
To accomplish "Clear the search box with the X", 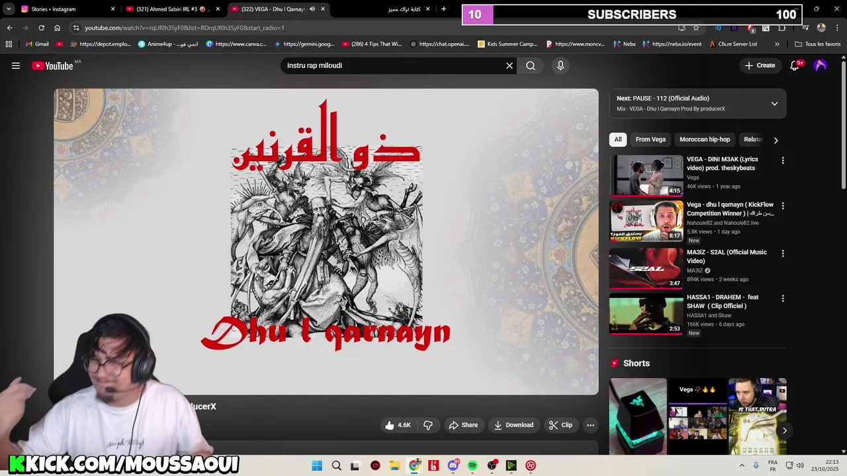I will point(510,65).
